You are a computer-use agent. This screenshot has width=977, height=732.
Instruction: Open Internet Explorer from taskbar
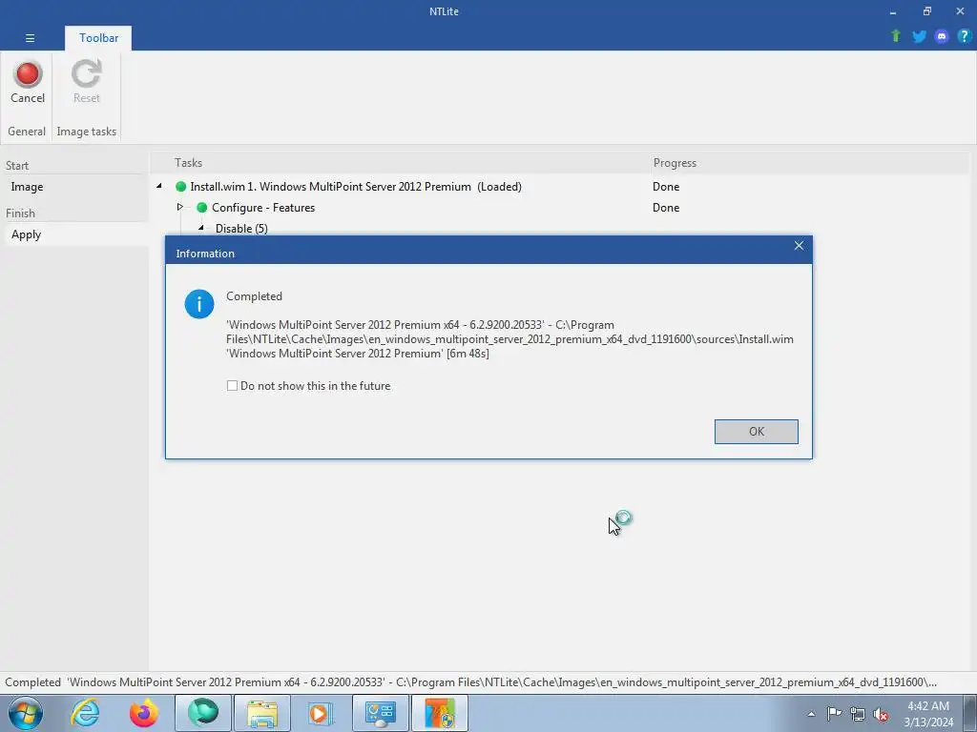coord(85,713)
